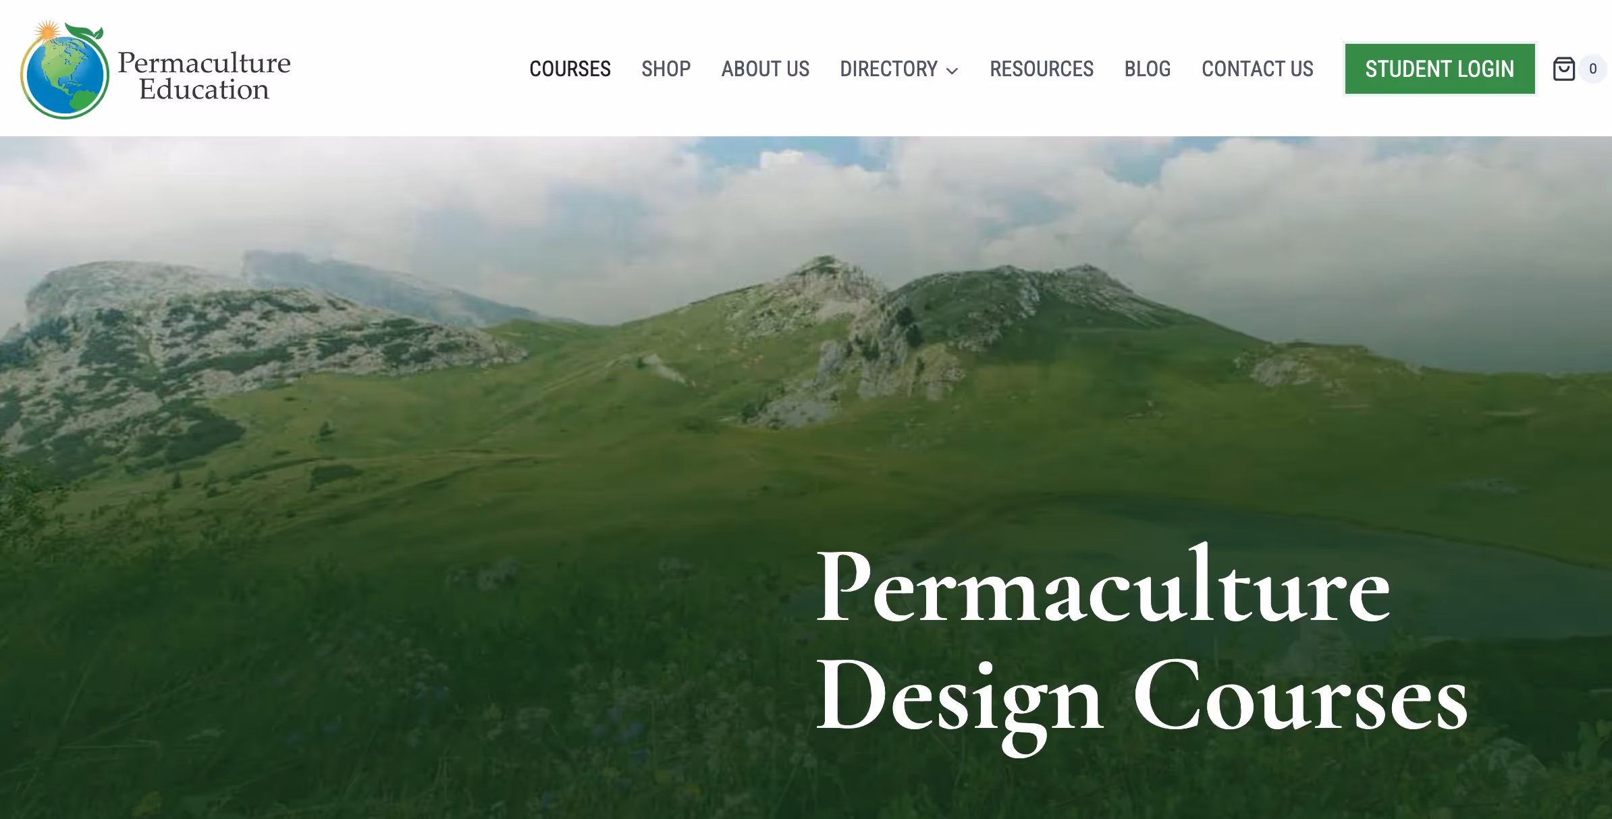Viewport: 1612px width, 819px height.
Task: Open the Directory menu item
Action: click(x=888, y=69)
